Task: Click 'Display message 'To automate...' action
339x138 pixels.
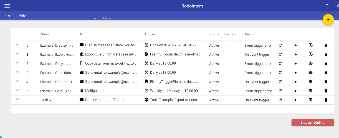Action: coord(110,100)
